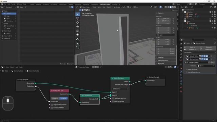The width and height of the screenshot is (217, 122).
Task: Open the Object Data properties tab icon
Action: pos(181,84)
